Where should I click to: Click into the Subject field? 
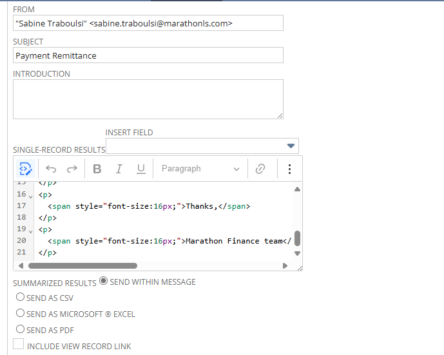coord(148,55)
